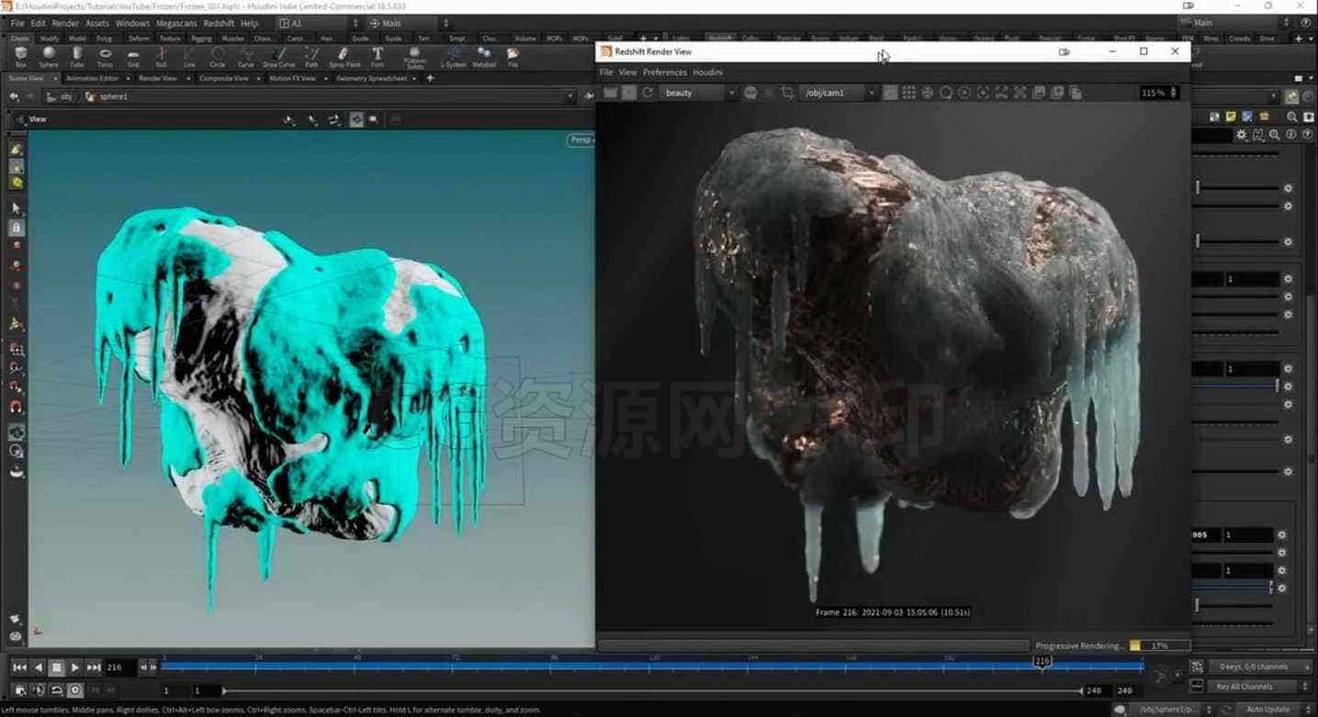Viewport: 1318px width, 717px height.
Task: Click the sphere1 node in the network path
Action: (107, 96)
